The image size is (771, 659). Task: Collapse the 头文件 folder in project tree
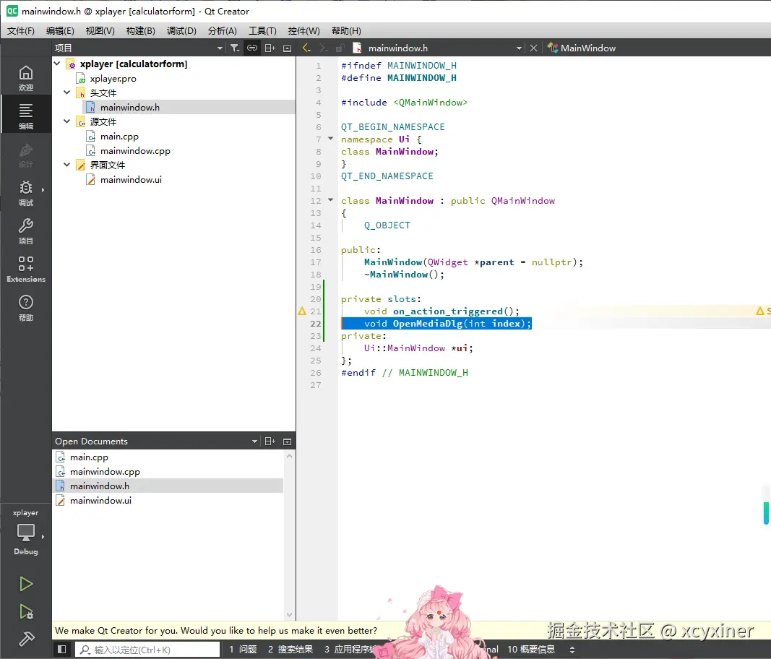tap(67, 92)
